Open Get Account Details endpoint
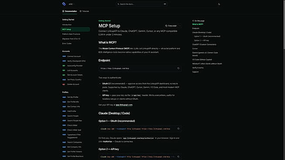285x160 pixels. tap(75, 75)
